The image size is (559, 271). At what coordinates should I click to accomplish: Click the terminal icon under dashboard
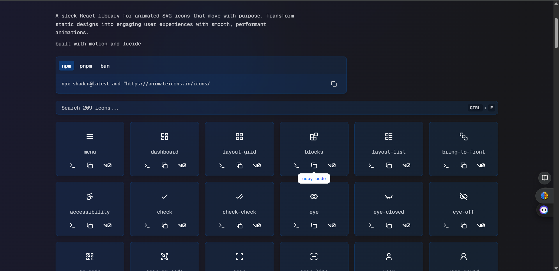[x=147, y=166]
